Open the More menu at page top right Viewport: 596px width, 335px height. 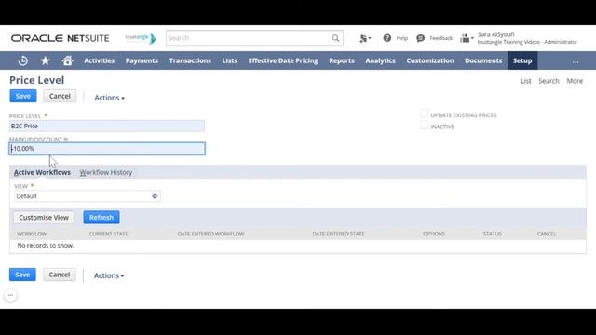[x=575, y=81]
